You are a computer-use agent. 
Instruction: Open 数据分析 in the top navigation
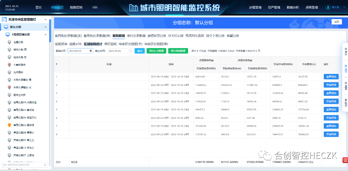(293, 7)
